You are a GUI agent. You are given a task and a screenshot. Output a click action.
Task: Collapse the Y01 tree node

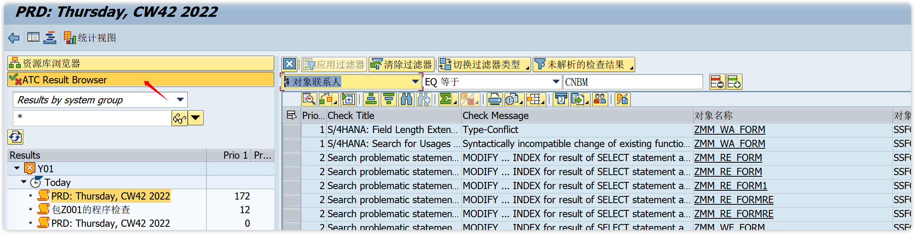[x=17, y=168]
